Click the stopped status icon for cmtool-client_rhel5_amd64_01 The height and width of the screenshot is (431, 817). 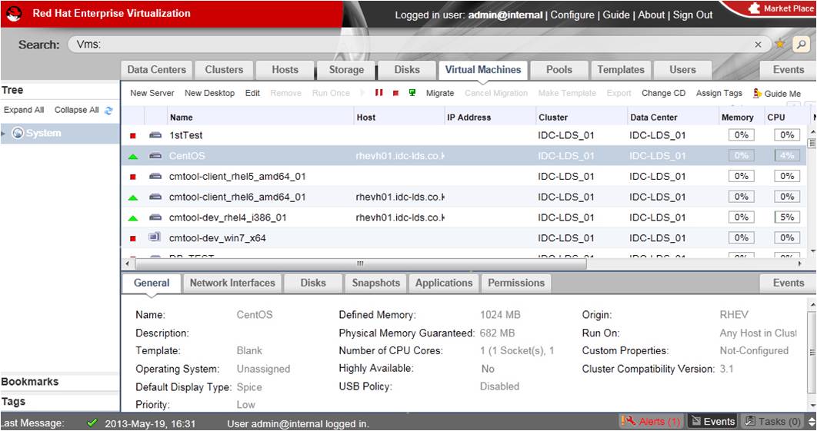pos(133,177)
